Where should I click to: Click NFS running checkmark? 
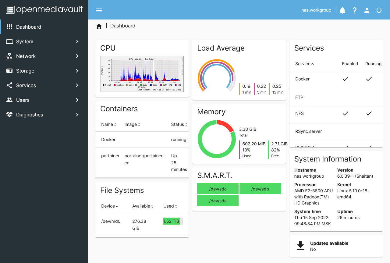(x=369, y=113)
